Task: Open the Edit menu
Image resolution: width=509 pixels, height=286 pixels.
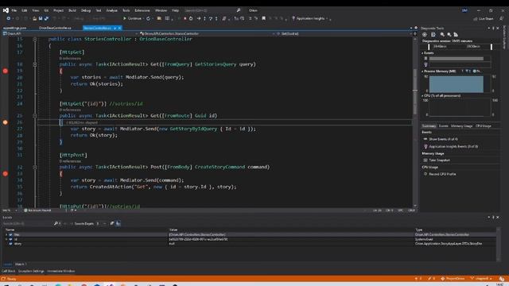Action: click(x=25, y=10)
